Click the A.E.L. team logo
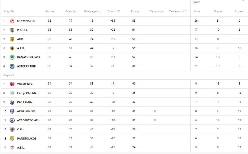This screenshot has height=154, width=248. coord(12,148)
